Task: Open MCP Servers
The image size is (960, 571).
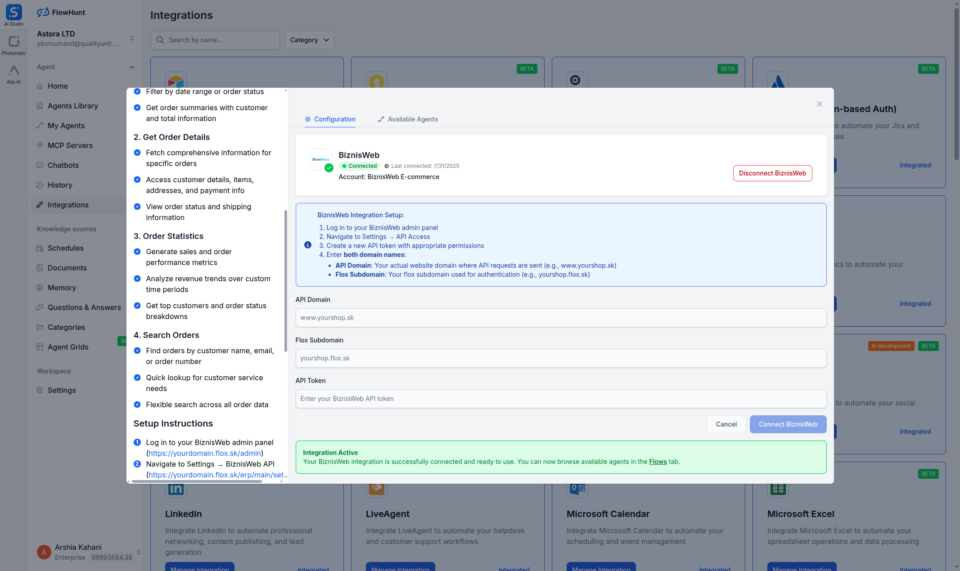Action: click(x=70, y=145)
